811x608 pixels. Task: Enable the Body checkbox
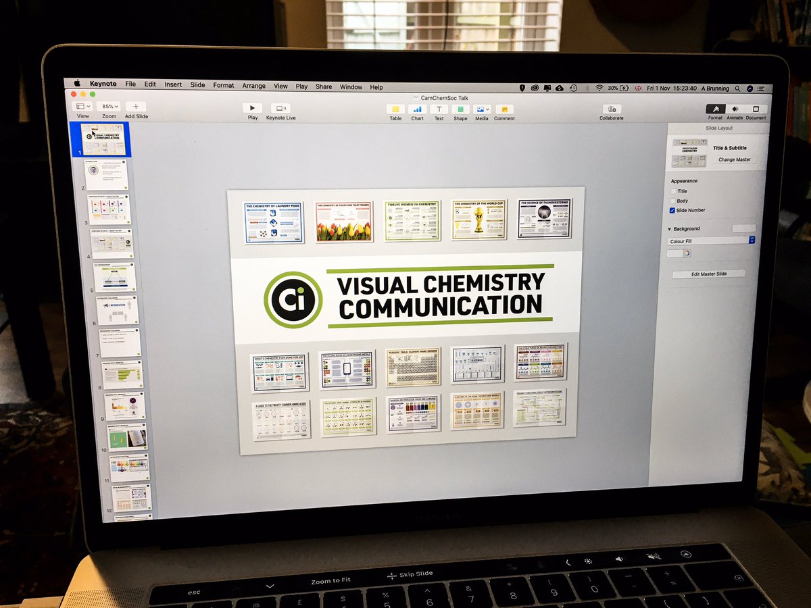(673, 201)
